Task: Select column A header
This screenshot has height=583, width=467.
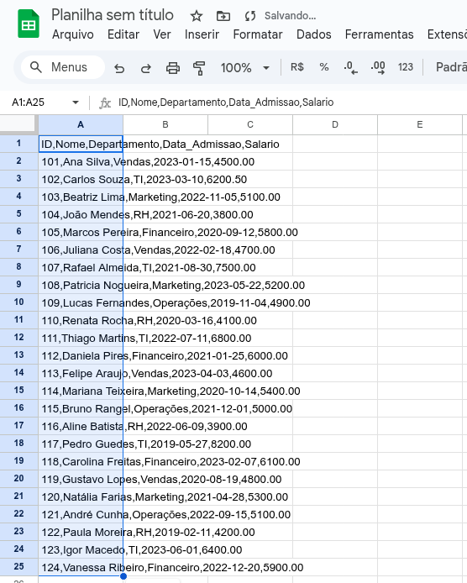Action: [x=81, y=125]
